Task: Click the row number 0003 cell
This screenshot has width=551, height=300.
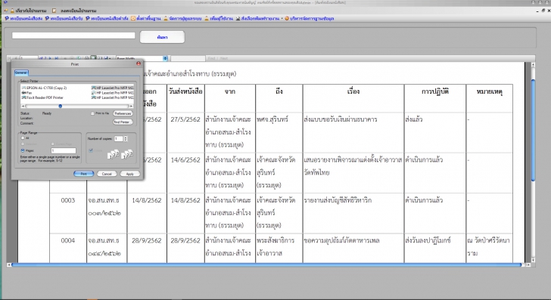Action: pos(68,200)
